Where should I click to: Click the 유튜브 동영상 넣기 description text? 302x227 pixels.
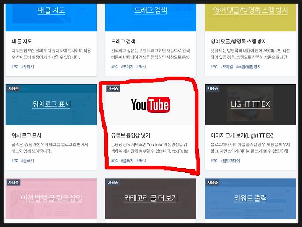[x=150, y=148]
